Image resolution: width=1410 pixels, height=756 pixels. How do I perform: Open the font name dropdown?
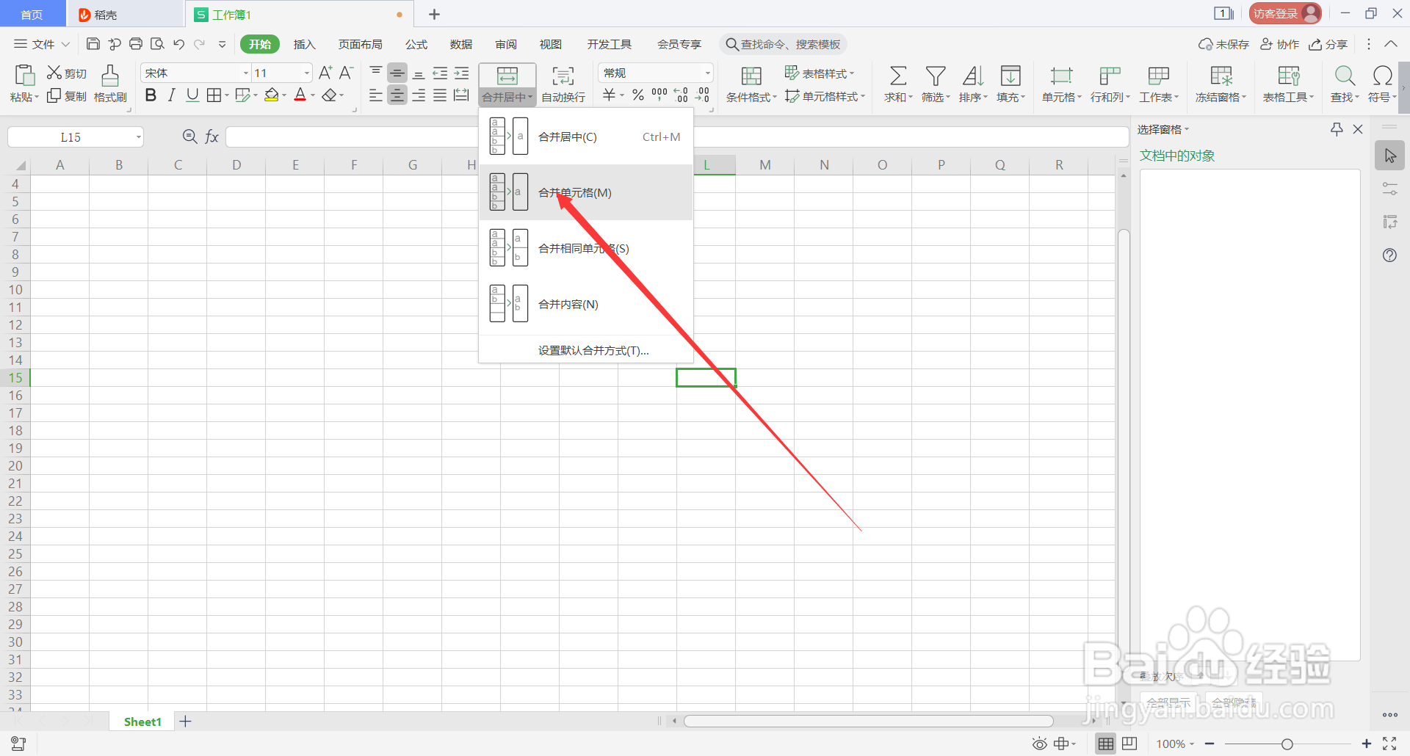click(245, 72)
